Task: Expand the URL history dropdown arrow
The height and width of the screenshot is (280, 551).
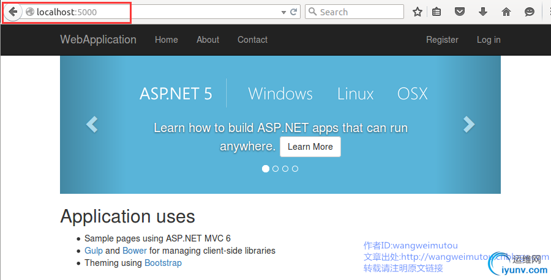Action: [x=283, y=12]
